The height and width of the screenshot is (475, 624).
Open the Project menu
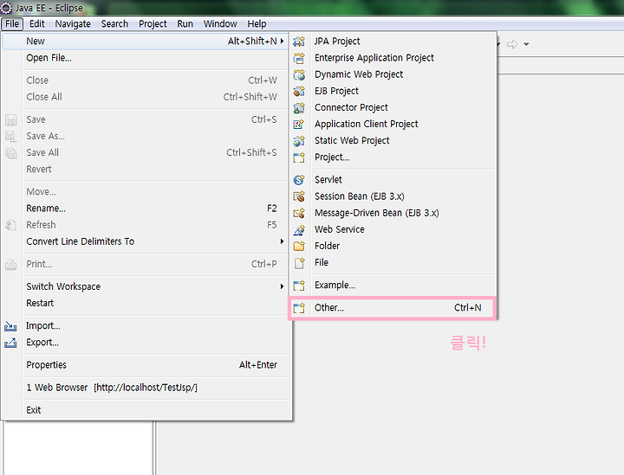[153, 24]
